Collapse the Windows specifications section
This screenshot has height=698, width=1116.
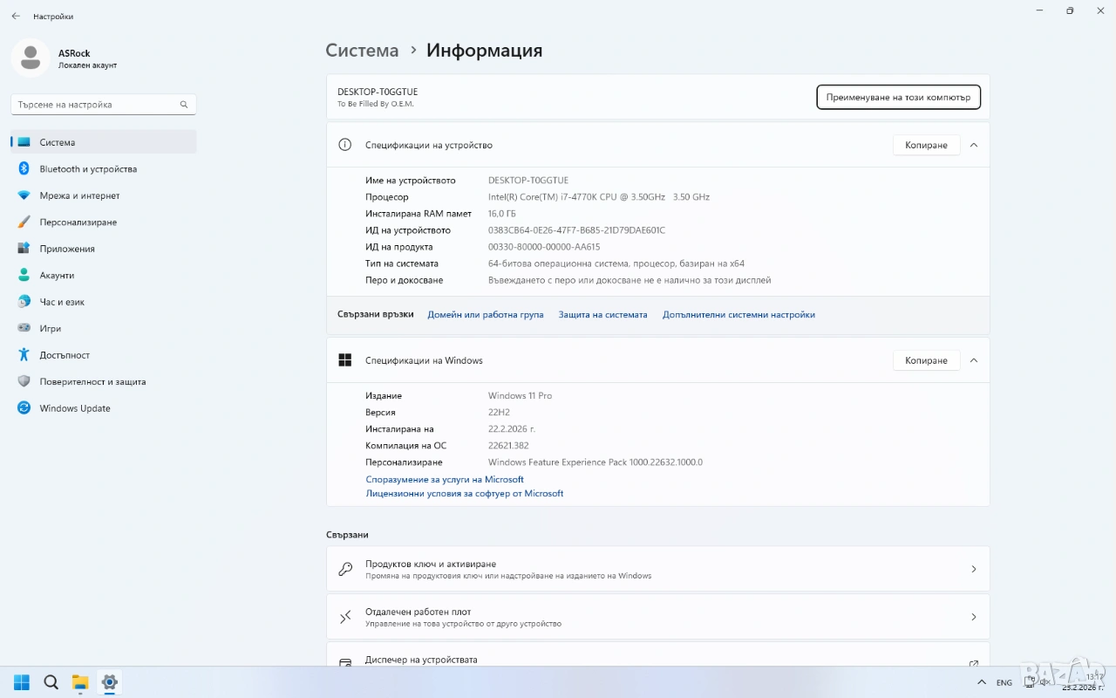974,360
